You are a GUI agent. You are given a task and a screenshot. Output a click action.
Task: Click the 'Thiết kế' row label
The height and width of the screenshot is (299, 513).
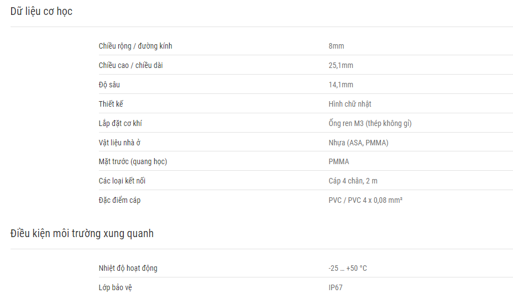(111, 104)
